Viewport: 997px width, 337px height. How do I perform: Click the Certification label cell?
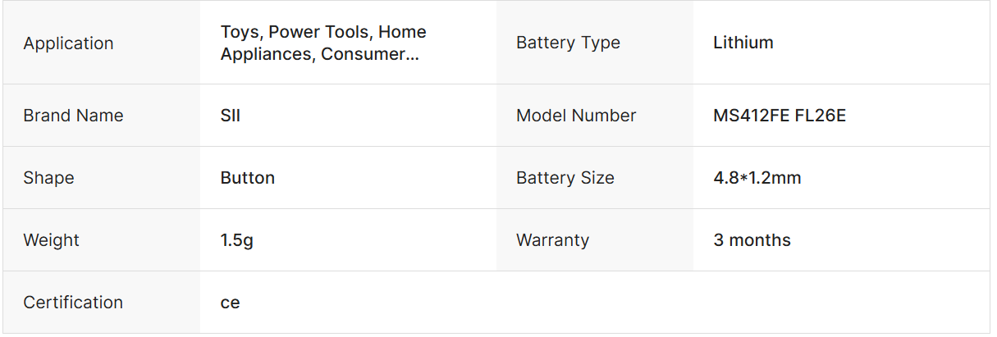(x=73, y=303)
